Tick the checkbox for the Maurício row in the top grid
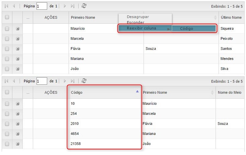246x155 pixels. (x=7, y=29)
